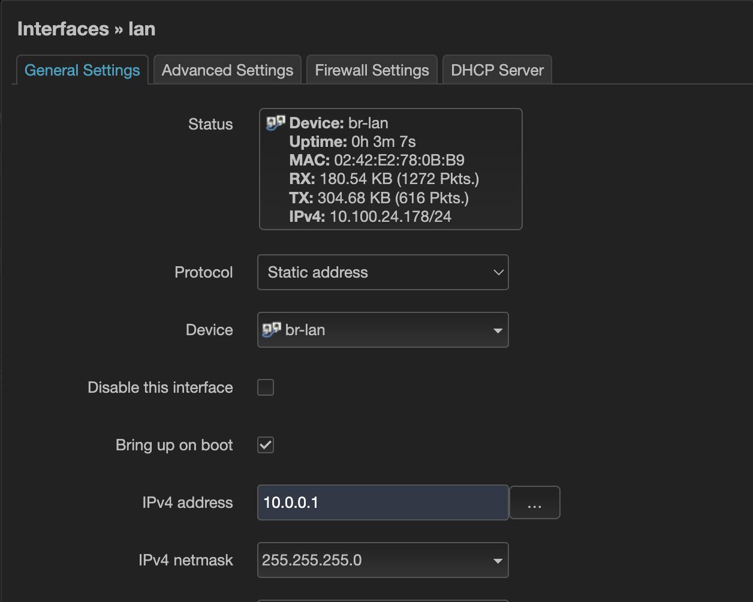Click the bridge icon in the Device selector

pos(272,329)
